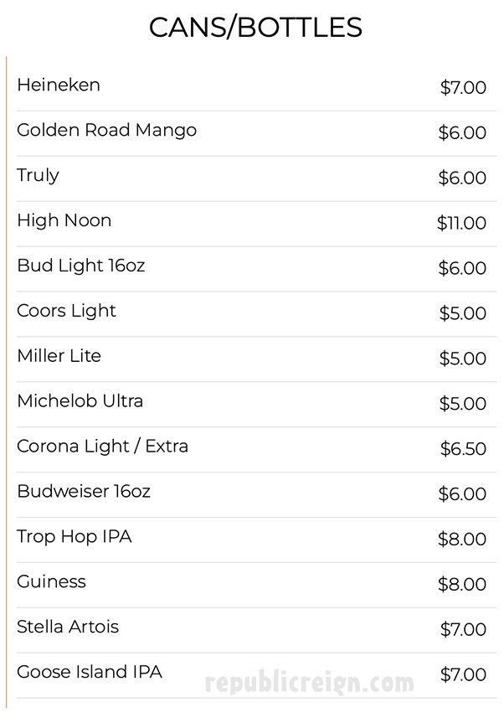Image resolution: width=504 pixels, height=723 pixels.
Task: Select Budweiser 16oz
Action: coord(84,492)
